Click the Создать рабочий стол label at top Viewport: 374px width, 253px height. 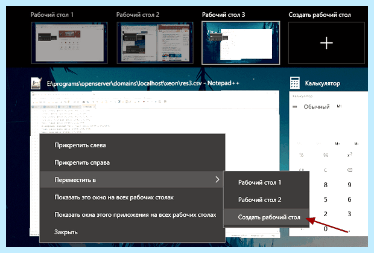(320, 15)
